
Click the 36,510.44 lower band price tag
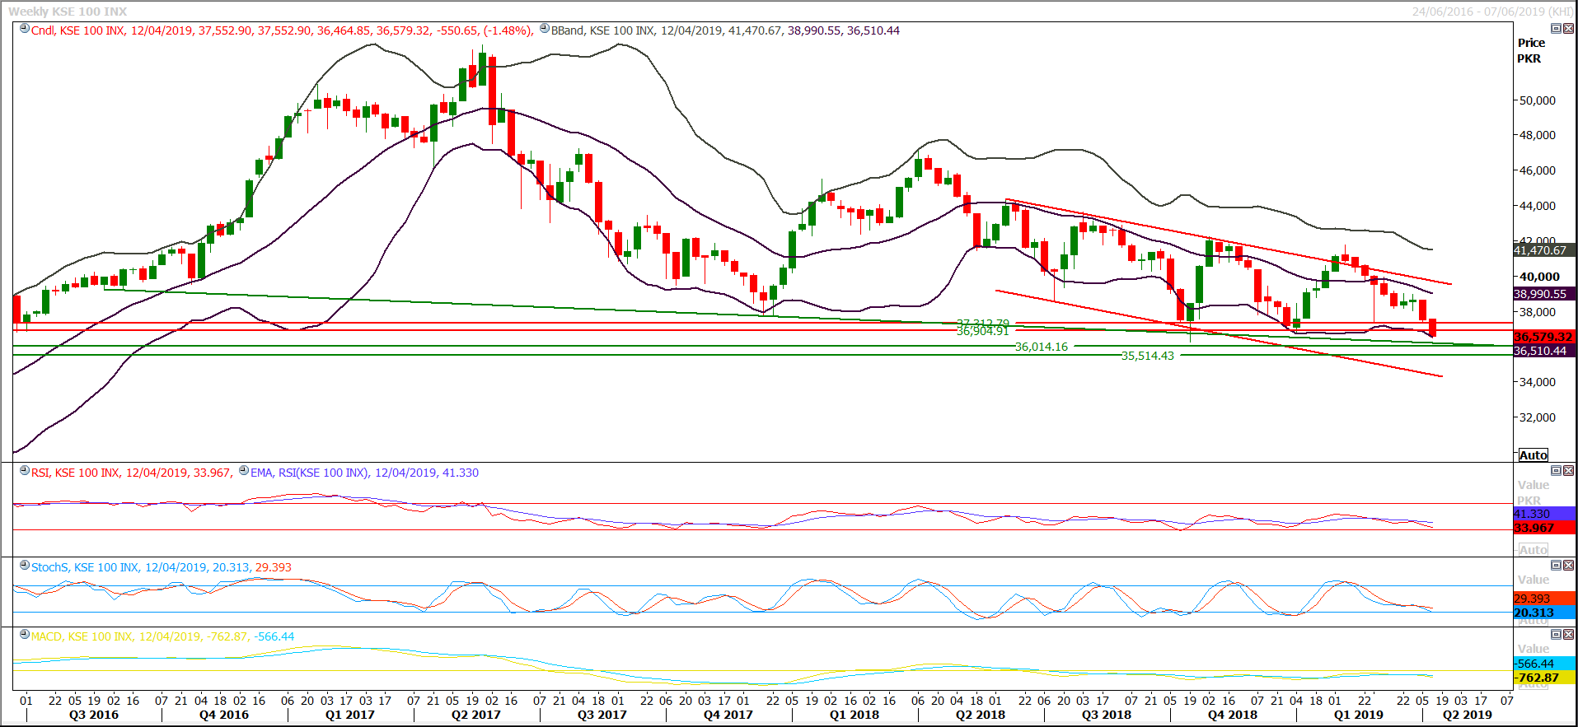pyautogui.click(x=1544, y=351)
